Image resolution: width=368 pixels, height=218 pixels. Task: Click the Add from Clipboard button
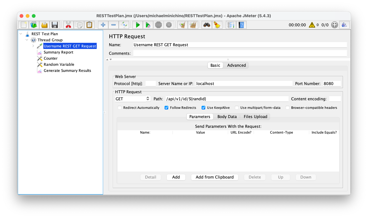214,177
